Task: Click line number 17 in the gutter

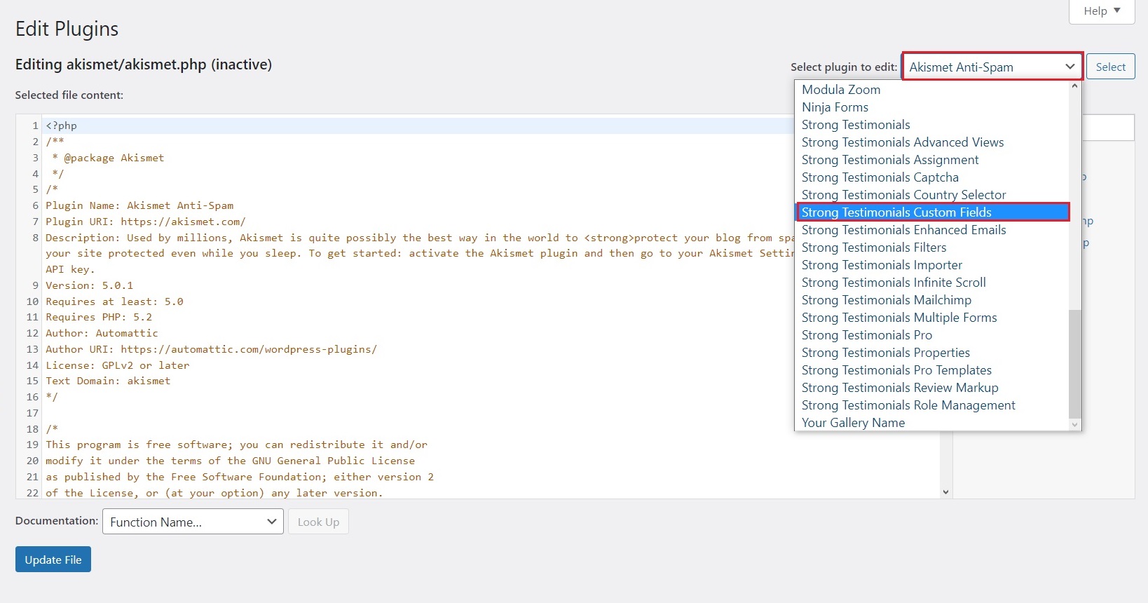Action: click(32, 413)
